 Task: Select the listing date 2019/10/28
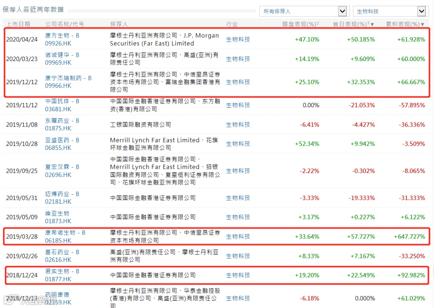click(22, 144)
